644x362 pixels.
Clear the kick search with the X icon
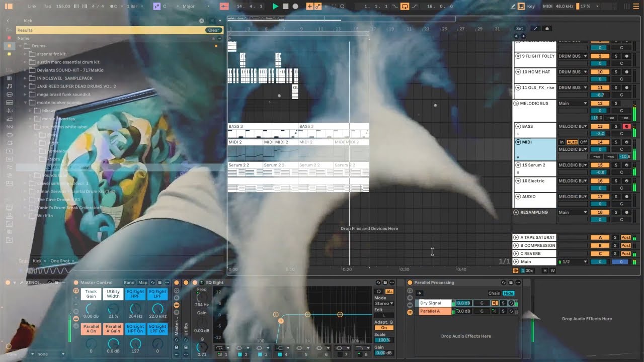tap(202, 21)
